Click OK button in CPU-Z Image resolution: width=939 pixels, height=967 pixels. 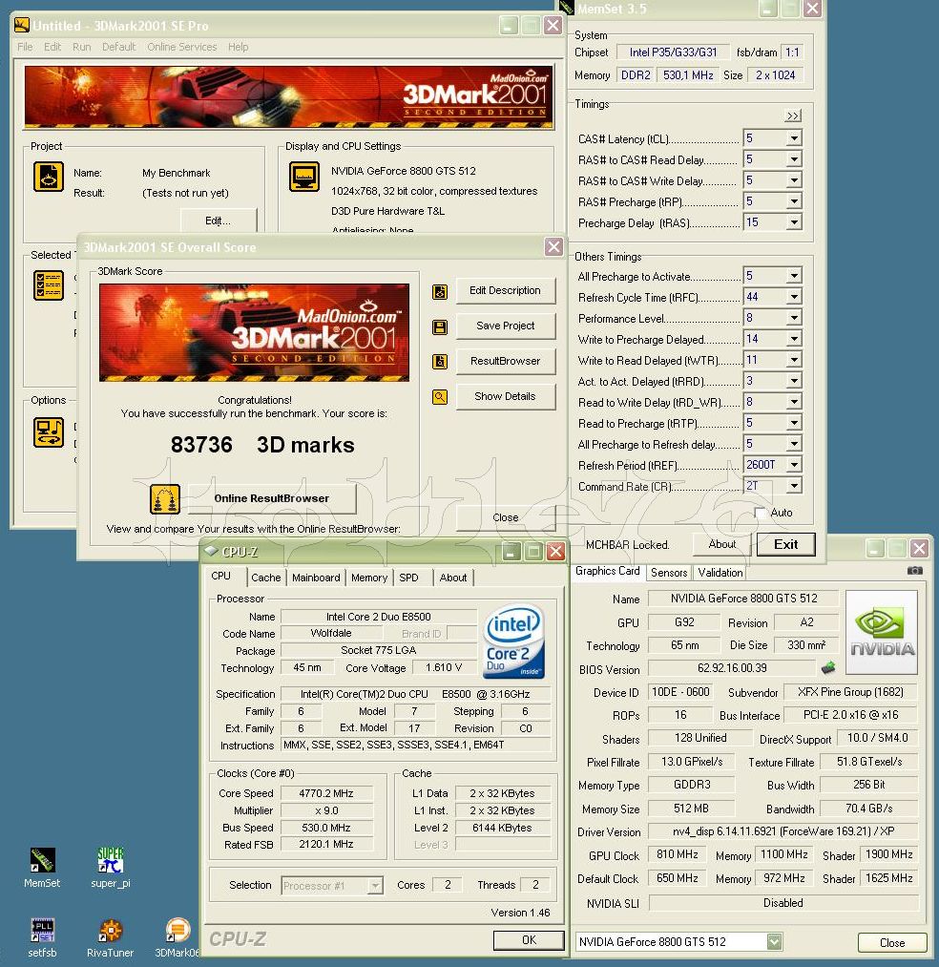click(529, 940)
